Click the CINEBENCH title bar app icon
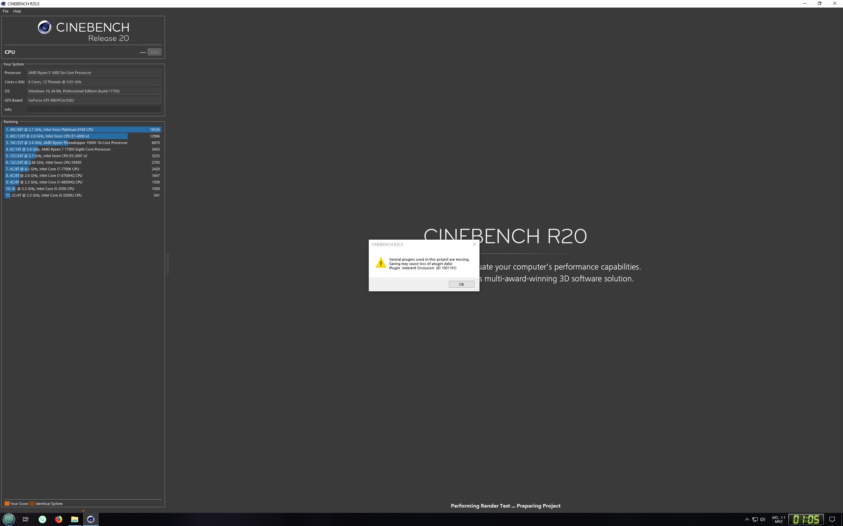Screen dimensions: 843x526 coord(4,4)
